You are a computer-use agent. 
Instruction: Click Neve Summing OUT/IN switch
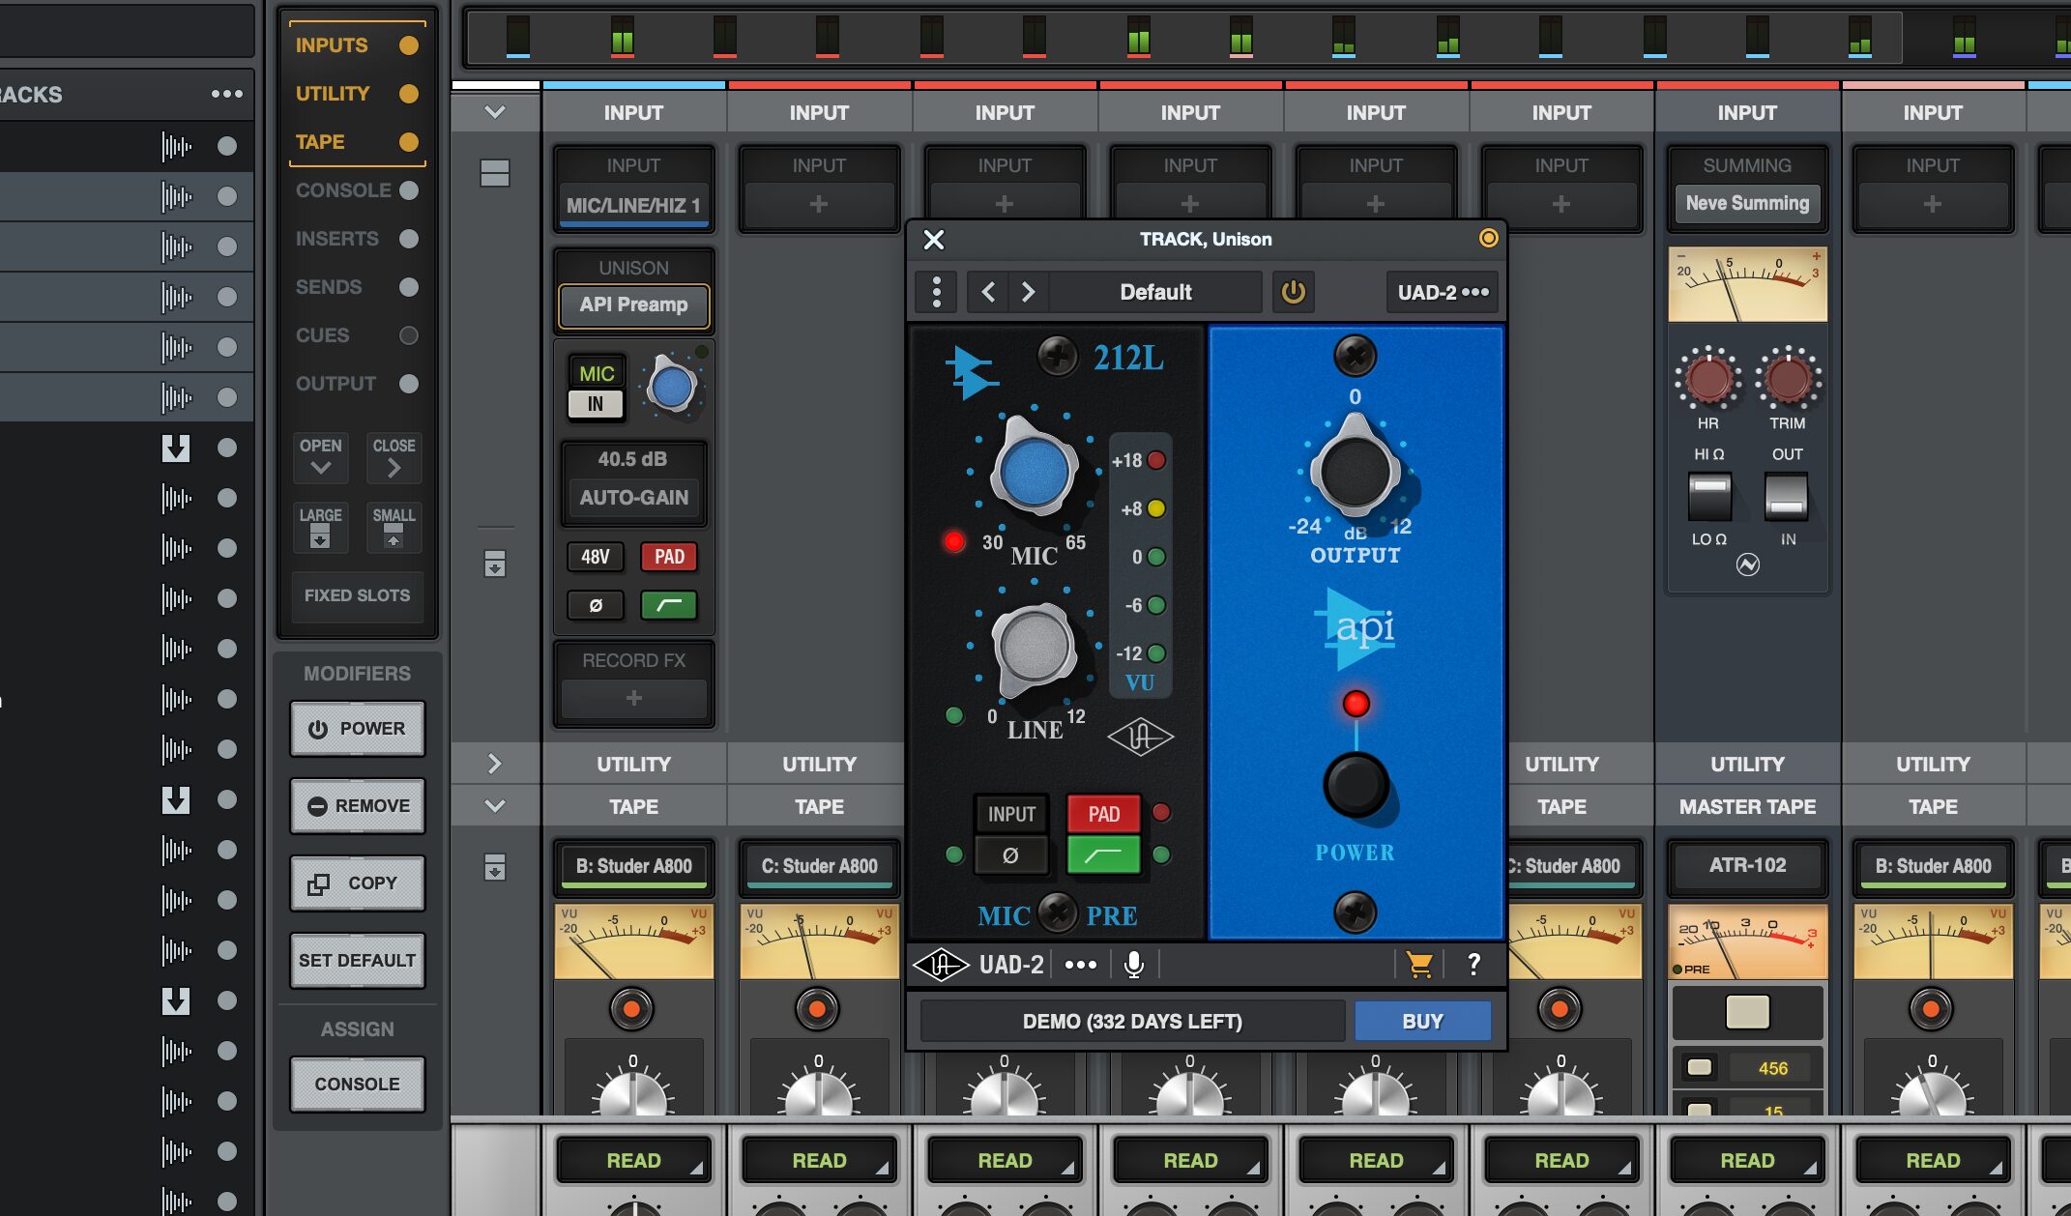1786,497
